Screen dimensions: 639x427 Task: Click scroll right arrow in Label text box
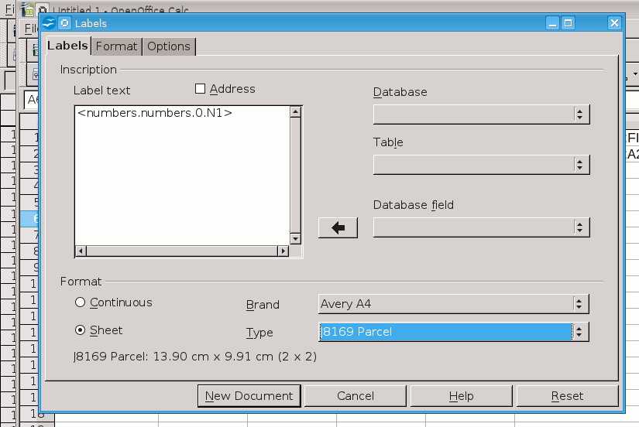[283, 251]
